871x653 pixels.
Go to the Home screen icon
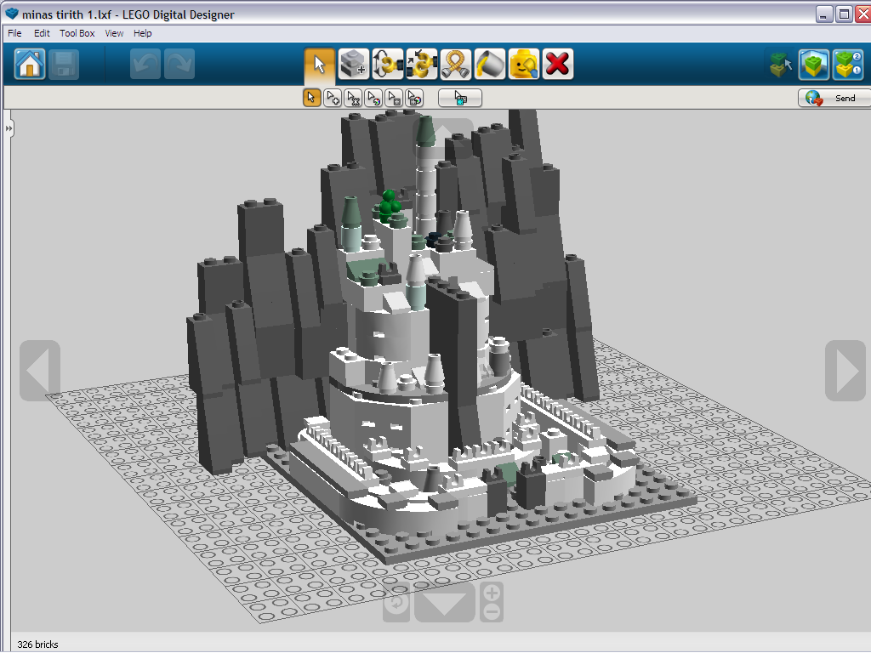pos(30,64)
